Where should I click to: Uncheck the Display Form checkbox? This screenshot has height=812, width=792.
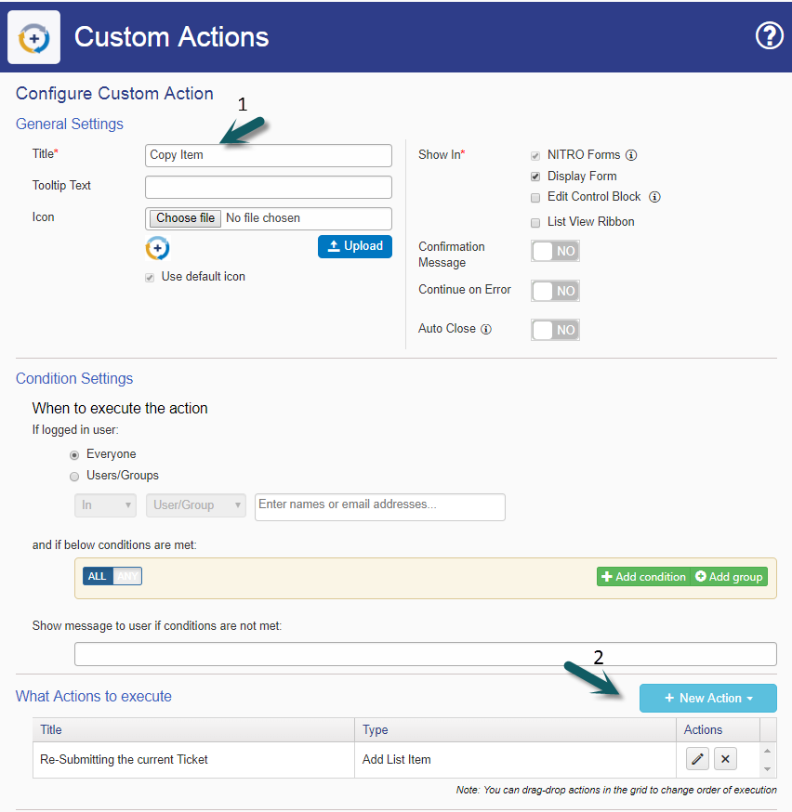tap(535, 176)
